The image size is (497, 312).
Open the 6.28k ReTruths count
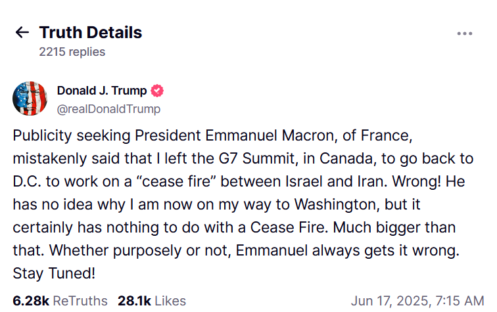point(30,301)
